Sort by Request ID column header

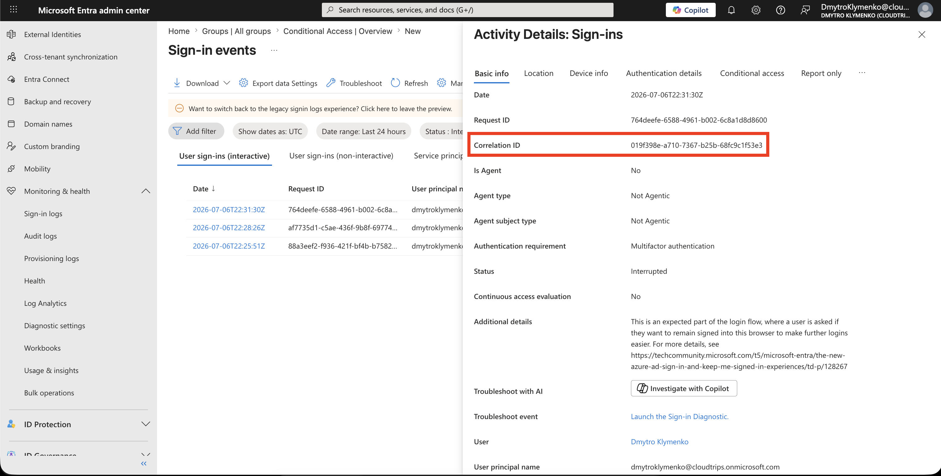(306, 189)
